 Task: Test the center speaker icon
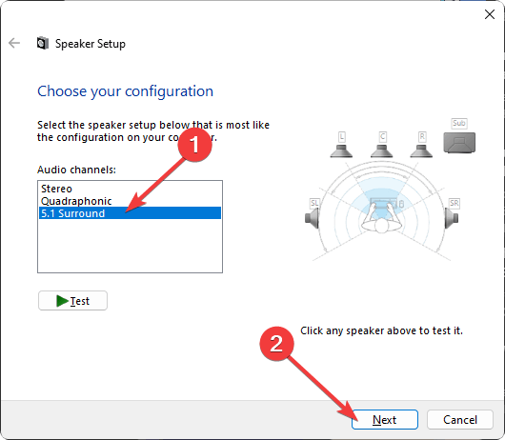click(382, 151)
